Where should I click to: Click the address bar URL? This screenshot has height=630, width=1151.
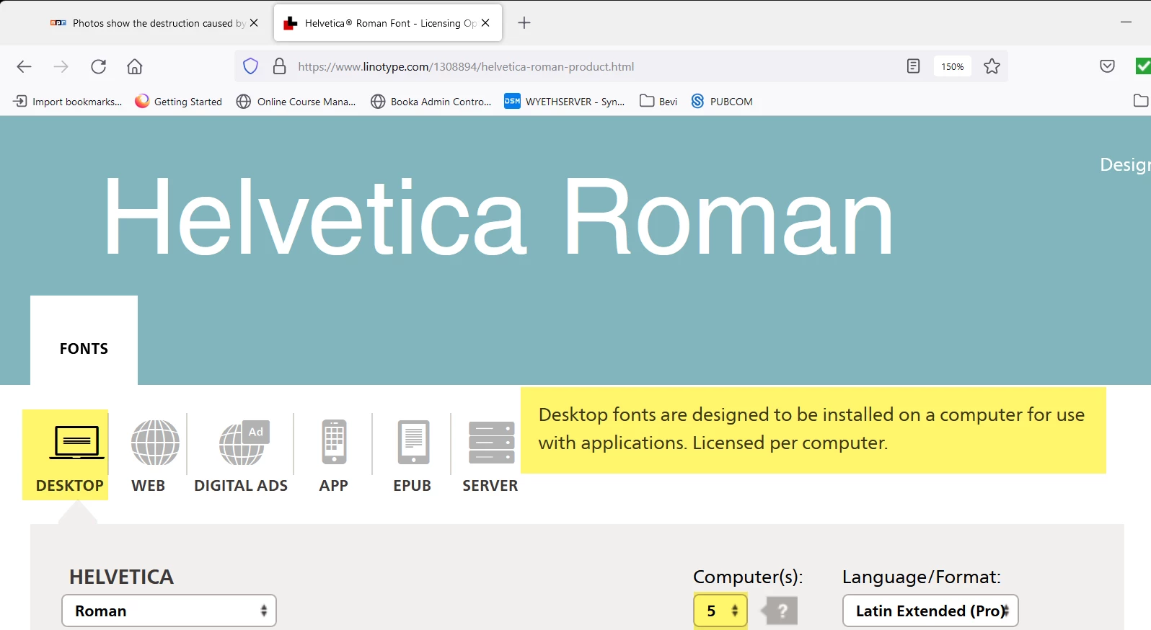tap(466, 67)
